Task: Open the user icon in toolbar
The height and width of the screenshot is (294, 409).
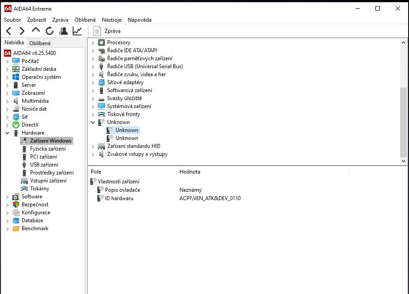Action: pyautogui.click(x=63, y=31)
